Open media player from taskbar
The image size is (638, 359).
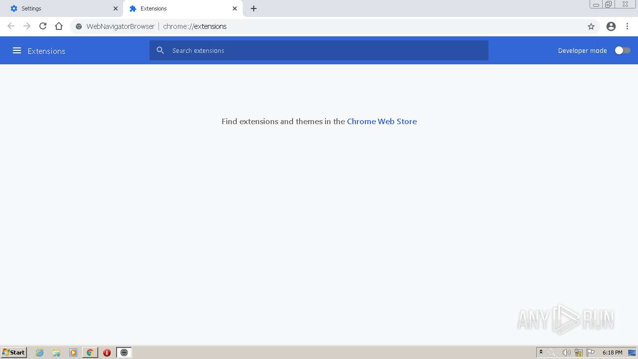(73, 353)
